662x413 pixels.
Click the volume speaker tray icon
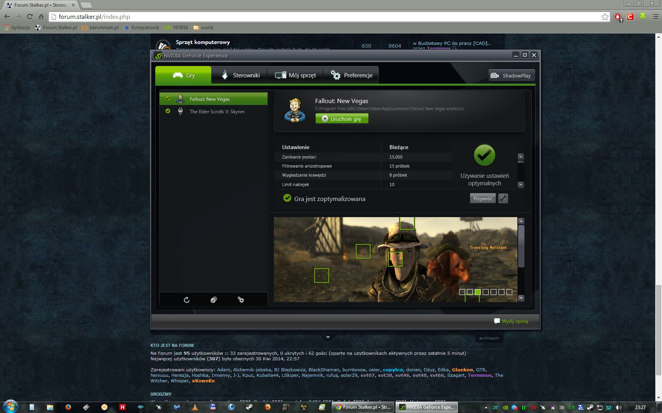[x=619, y=407]
